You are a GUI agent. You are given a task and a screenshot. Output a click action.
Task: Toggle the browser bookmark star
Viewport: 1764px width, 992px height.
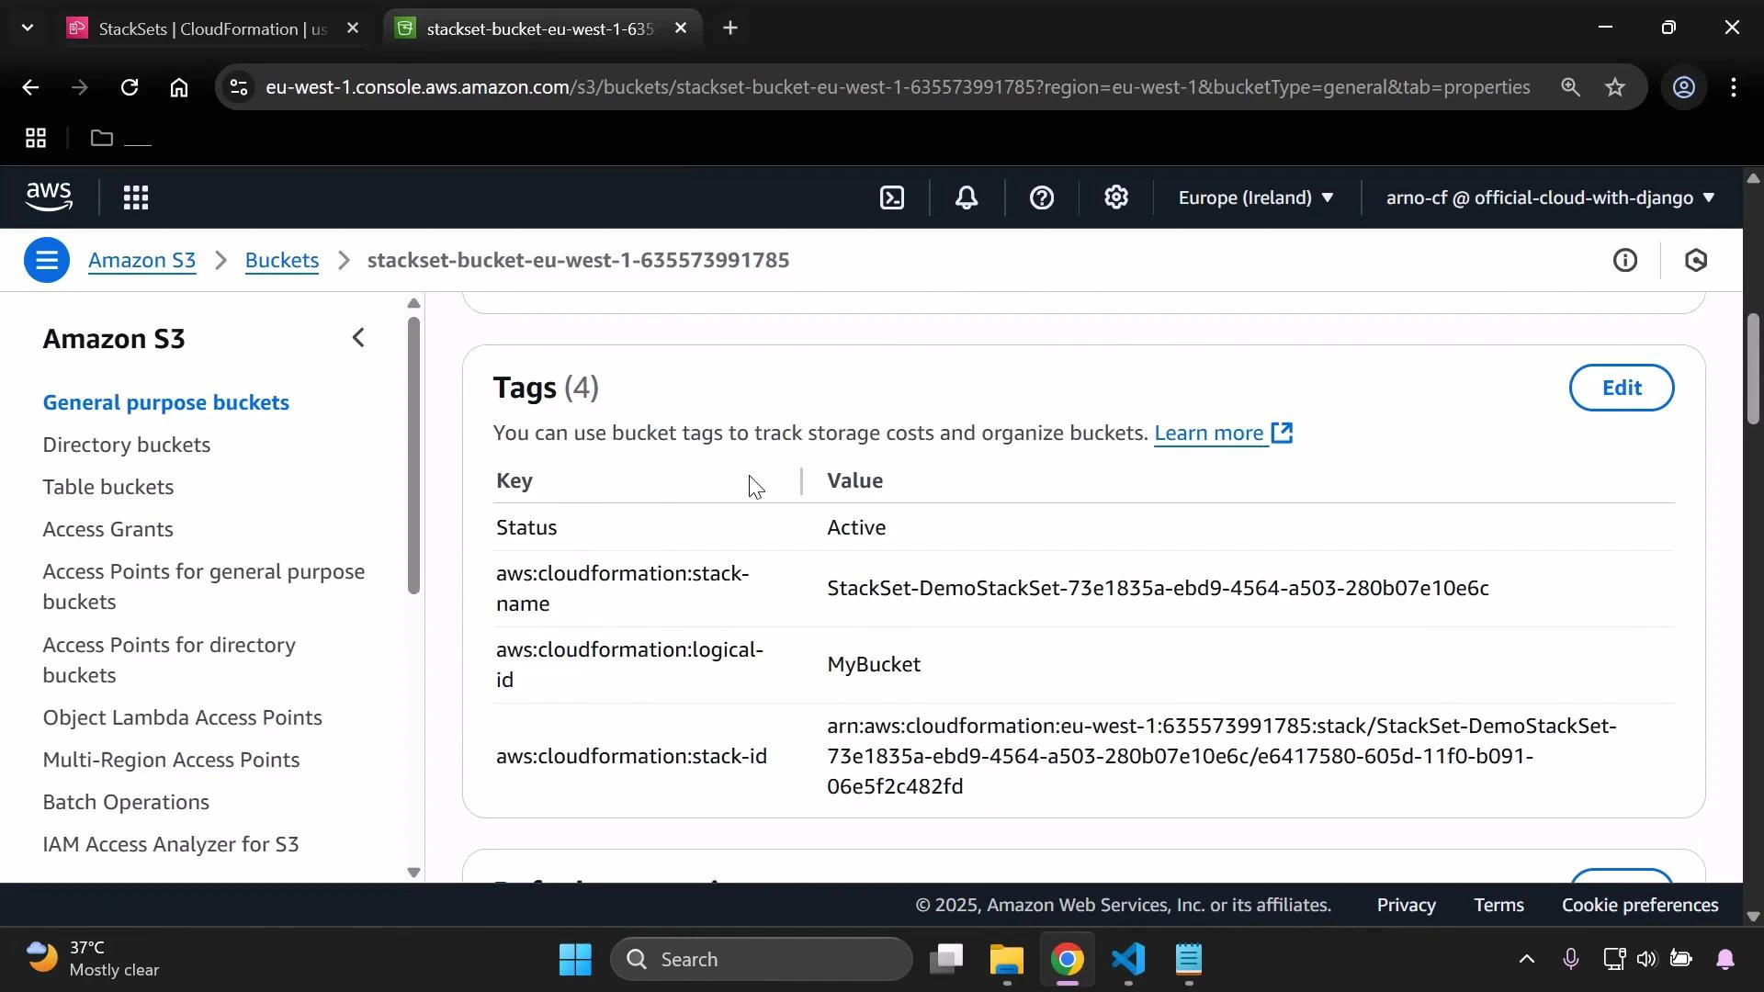pyautogui.click(x=1616, y=87)
